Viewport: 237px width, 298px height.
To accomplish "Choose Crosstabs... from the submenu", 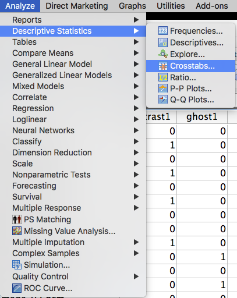I will point(190,66).
